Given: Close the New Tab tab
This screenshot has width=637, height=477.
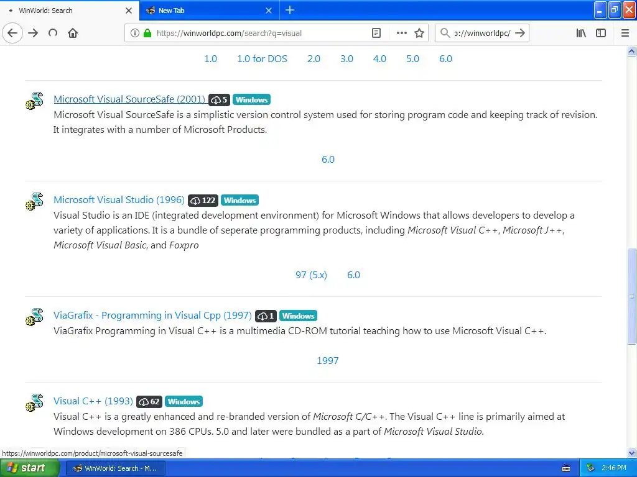Looking at the screenshot, I should [269, 11].
